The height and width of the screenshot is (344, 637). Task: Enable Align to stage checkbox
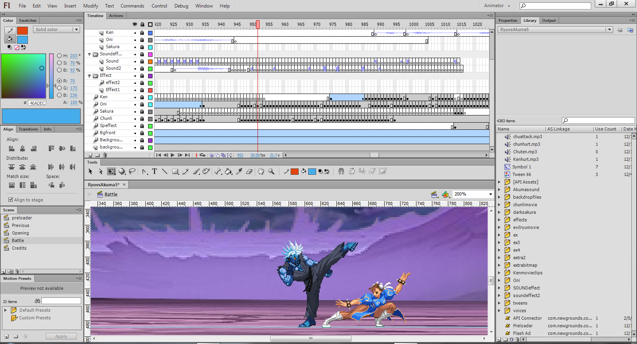(x=11, y=200)
